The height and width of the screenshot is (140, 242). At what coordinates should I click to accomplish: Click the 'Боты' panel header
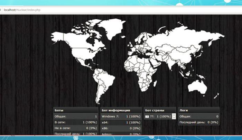(x=76, y=110)
